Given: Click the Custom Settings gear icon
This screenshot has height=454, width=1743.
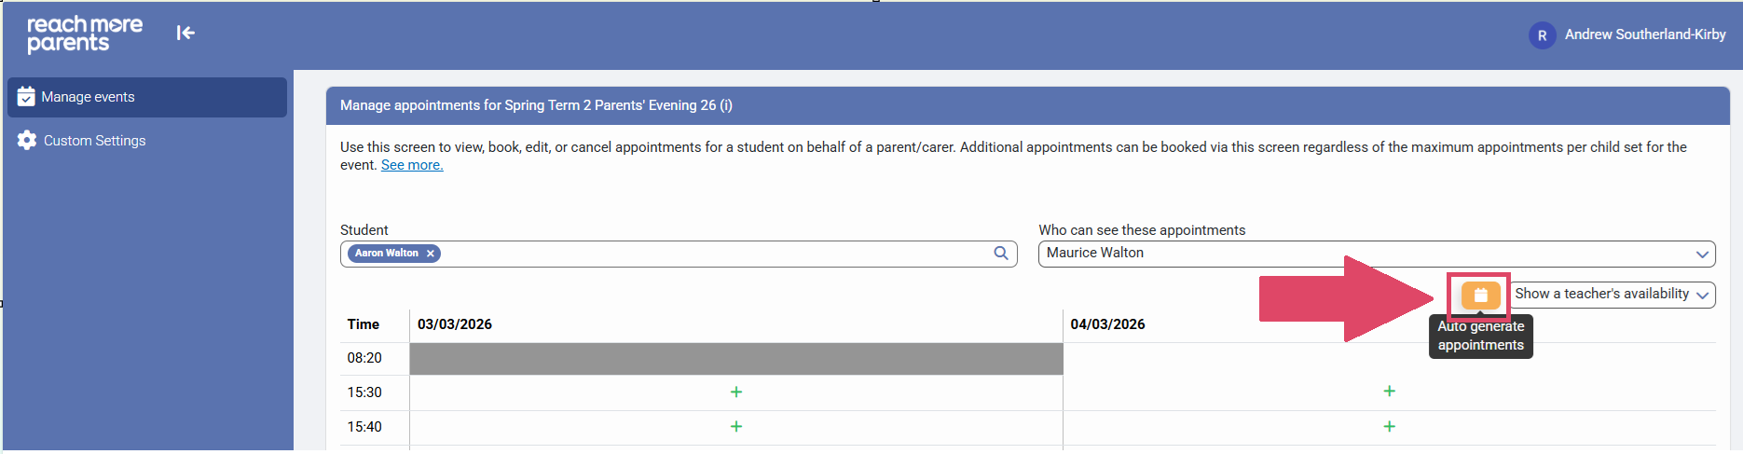Looking at the screenshot, I should (27, 141).
